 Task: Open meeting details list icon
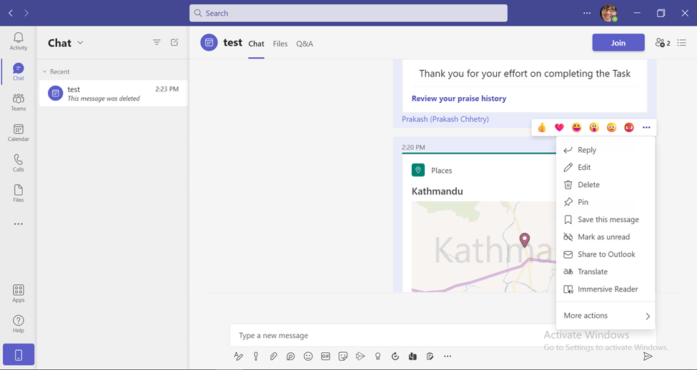pos(681,43)
